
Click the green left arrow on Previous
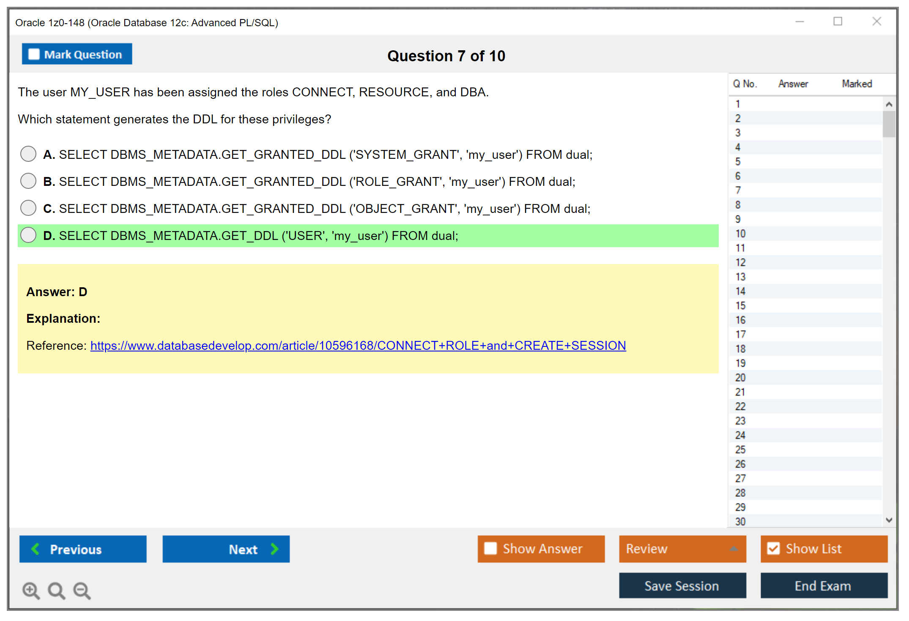[x=36, y=549]
